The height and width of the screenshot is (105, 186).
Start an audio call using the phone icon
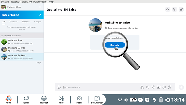(x=174, y=9)
